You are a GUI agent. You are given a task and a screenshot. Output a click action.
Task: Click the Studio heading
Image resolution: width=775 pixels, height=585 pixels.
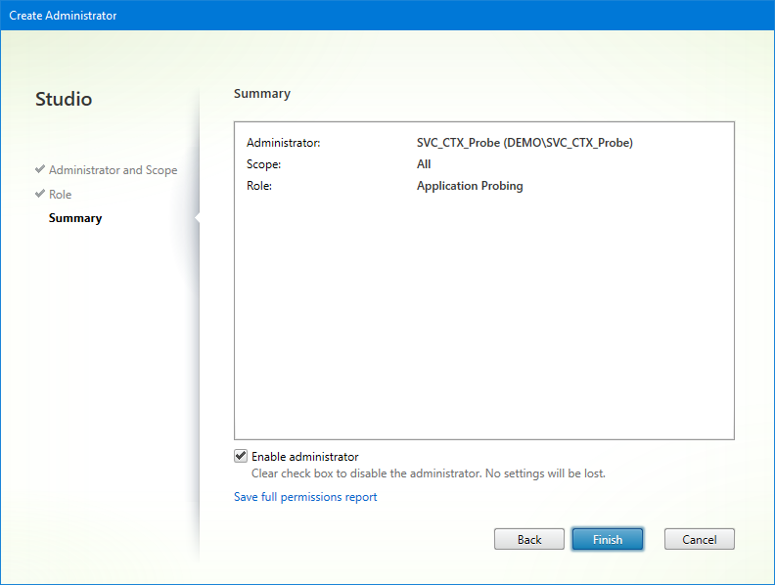coord(64,100)
